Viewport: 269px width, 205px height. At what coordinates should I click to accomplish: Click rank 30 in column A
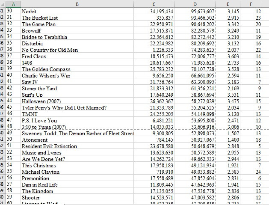coord(13,11)
